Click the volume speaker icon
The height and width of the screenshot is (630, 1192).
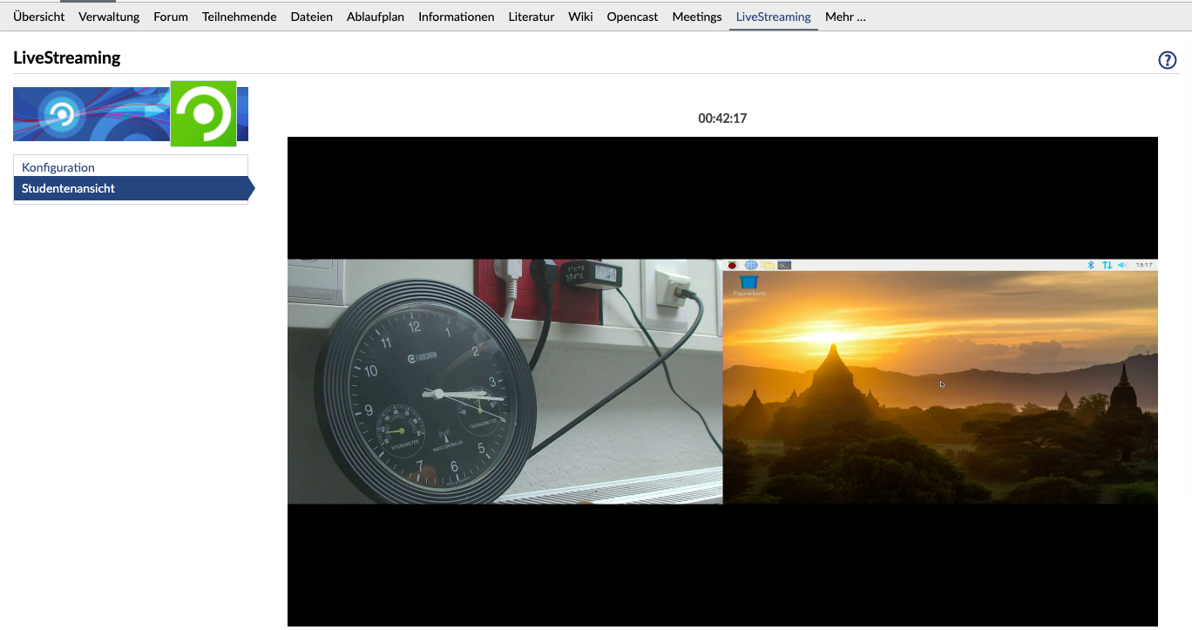click(x=1122, y=265)
